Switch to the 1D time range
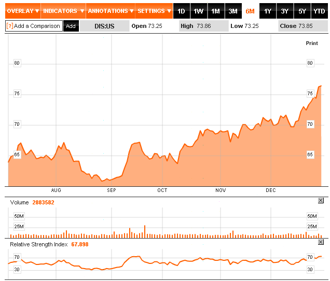 [x=181, y=11]
